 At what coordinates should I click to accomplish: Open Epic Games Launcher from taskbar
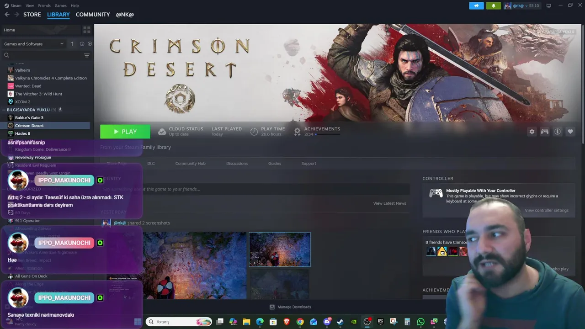click(x=380, y=322)
